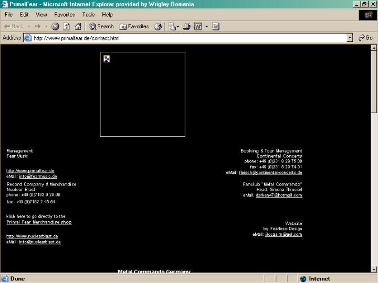Click the IE icon in title bar
The image size is (378, 283).
coord(4,4)
